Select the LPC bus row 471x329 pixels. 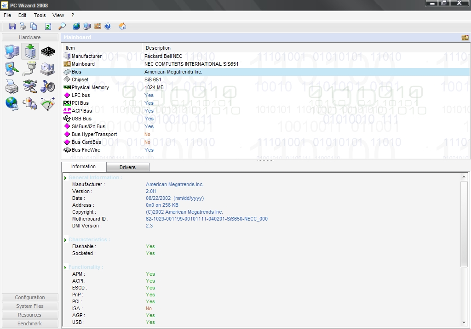click(266, 95)
